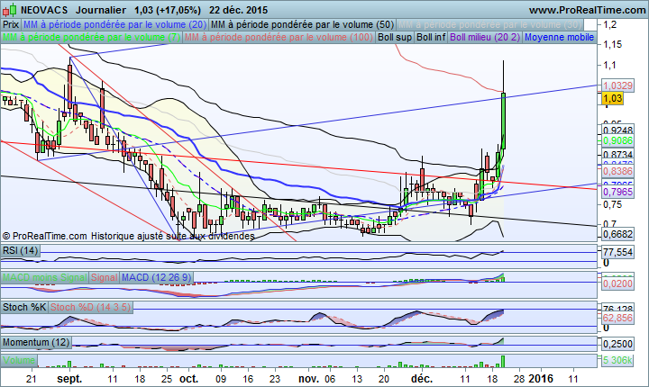The width and height of the screenshot is (649, 387).
Task: Click the Stoch %K indicator label
Action: point(24,307)
